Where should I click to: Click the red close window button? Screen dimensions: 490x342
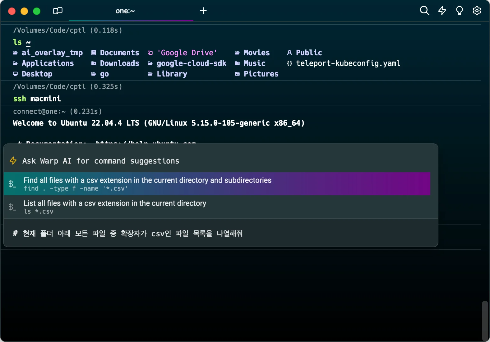(12, 11)
